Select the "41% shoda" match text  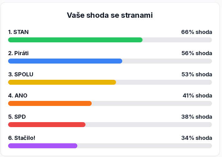[x=197, y=95]
